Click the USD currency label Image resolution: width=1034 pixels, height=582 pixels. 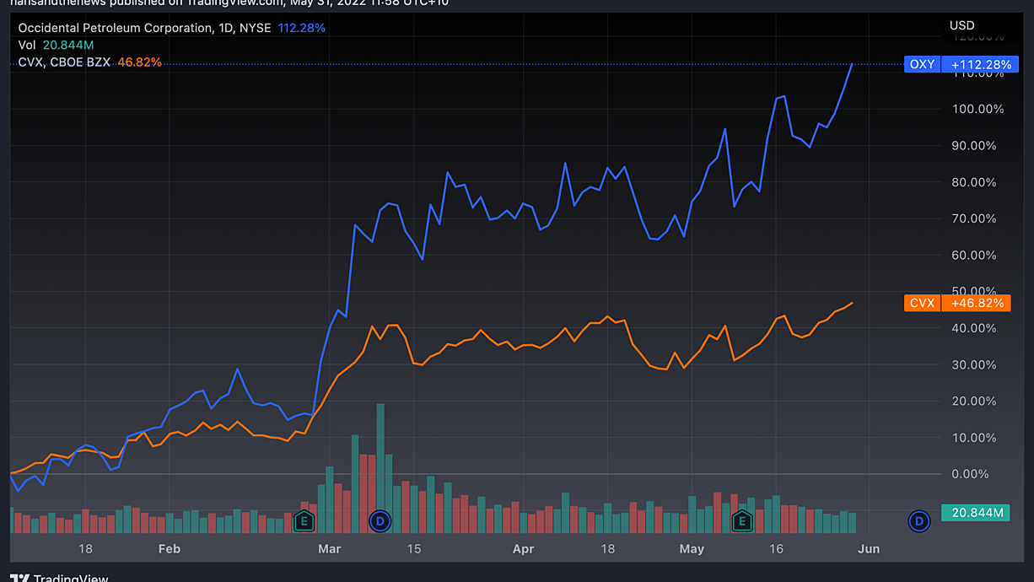[962, 25]
